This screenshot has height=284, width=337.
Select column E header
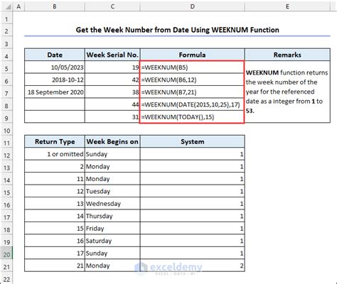[287, 6]
